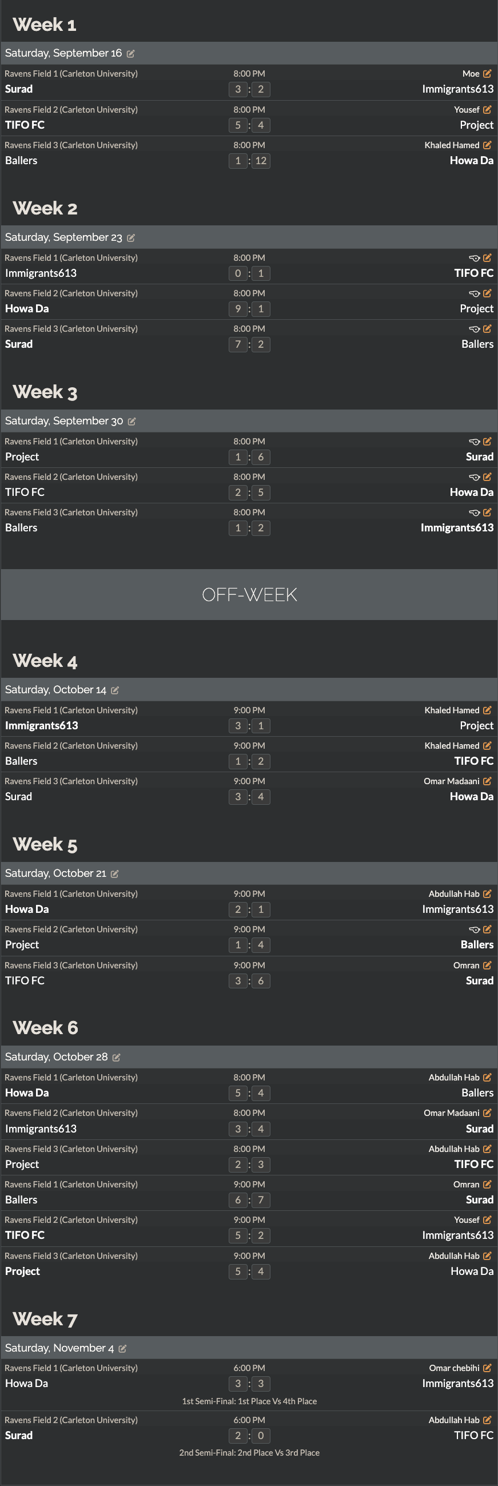
Task: Edit the Saturday, October 28 date
Action: coord(117,1057)
